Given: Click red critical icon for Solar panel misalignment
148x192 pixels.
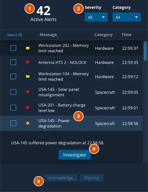Looking at the screenshot, I should pos(28,92).
